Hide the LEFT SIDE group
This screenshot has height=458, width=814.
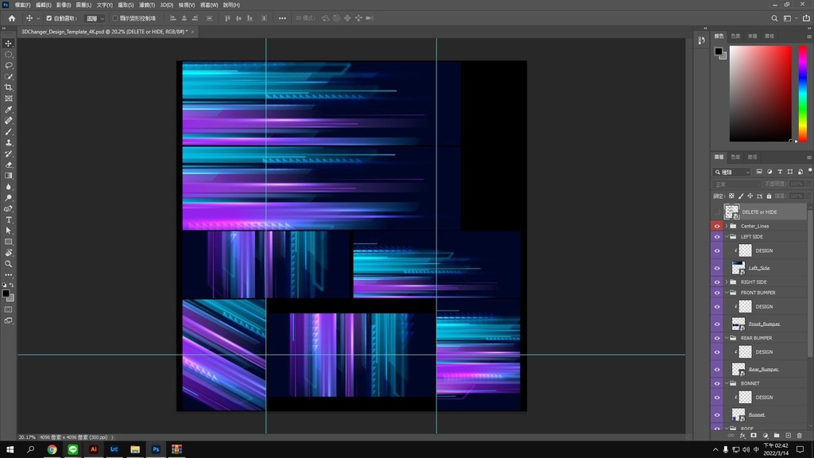717,237
